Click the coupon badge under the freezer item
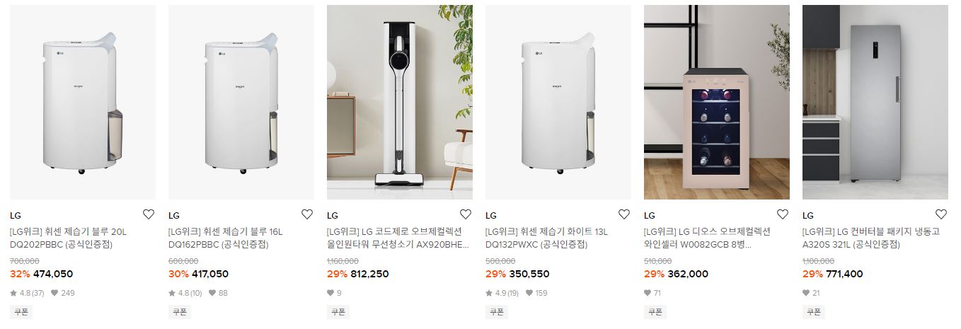 814,311
